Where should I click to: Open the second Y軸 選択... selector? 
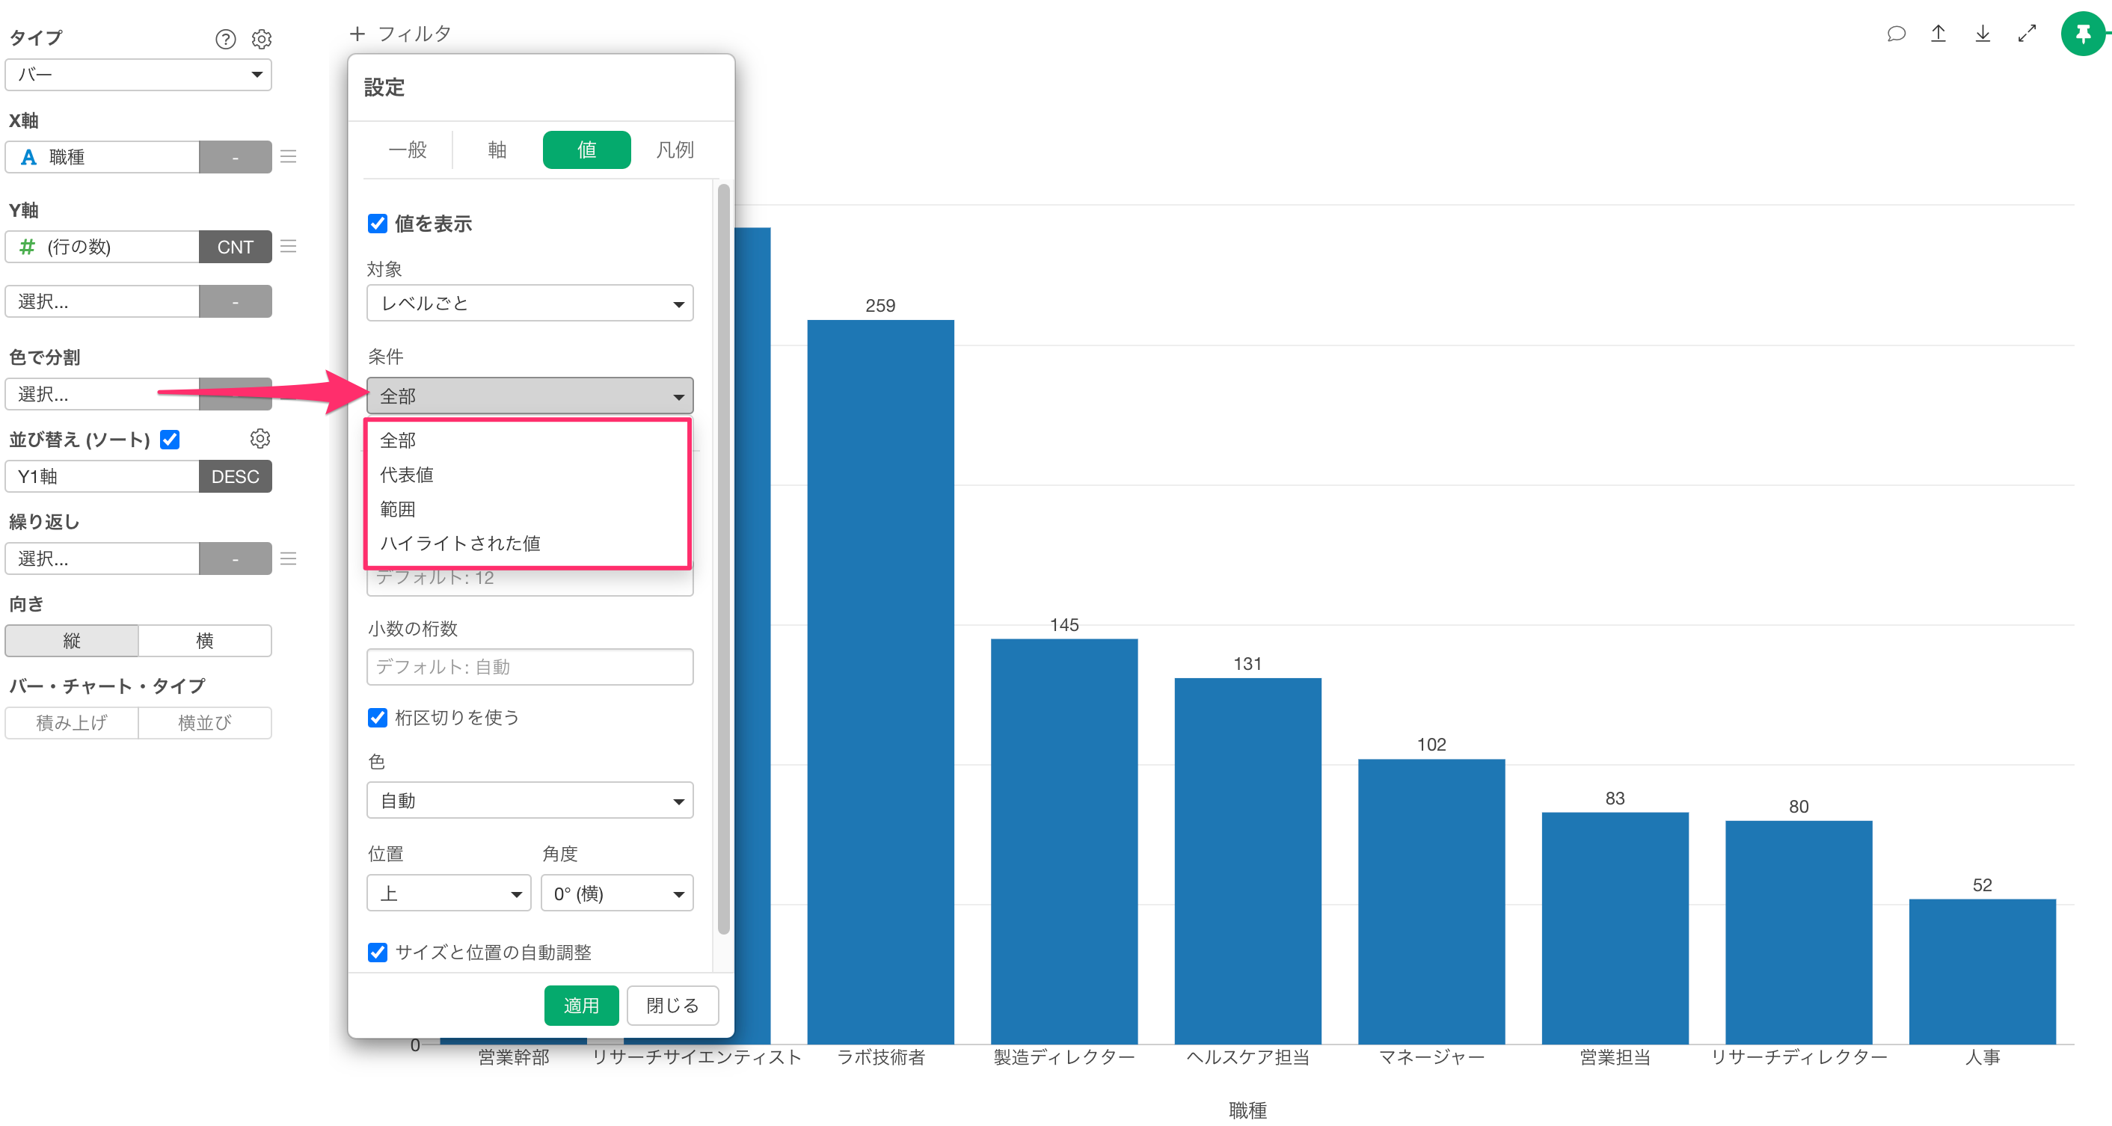tap(102, 301)
